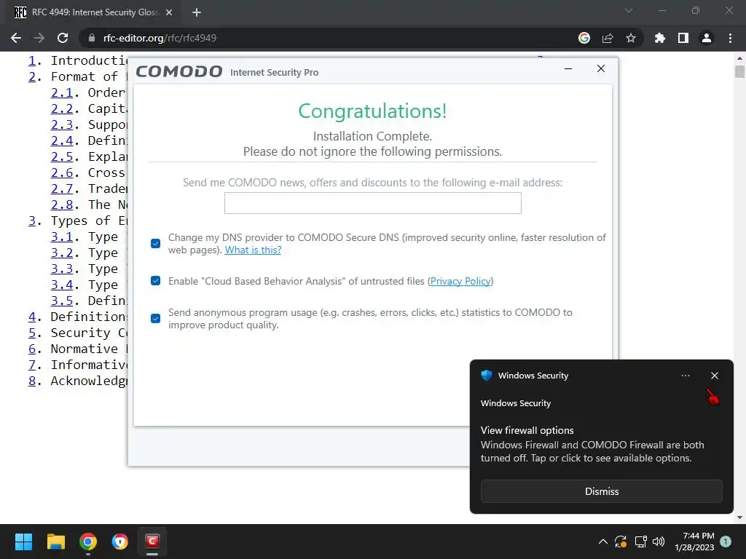Uncheck Cloud Based Behavior Analysis option
The width and height of the screenshot is (746, 559).
pyautogui.click(x=156, y=280)
